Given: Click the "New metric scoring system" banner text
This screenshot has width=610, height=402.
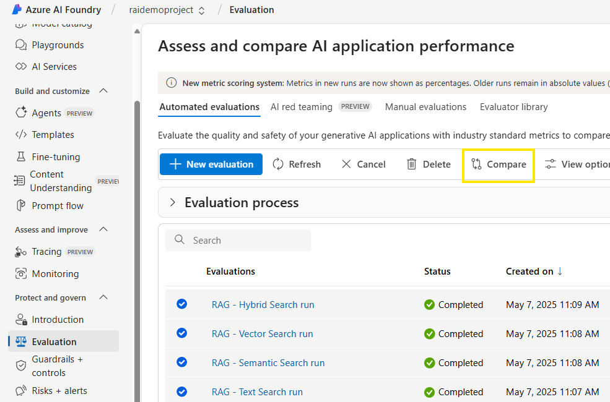Looking at the screenshot, I should (x=233, y=83).
